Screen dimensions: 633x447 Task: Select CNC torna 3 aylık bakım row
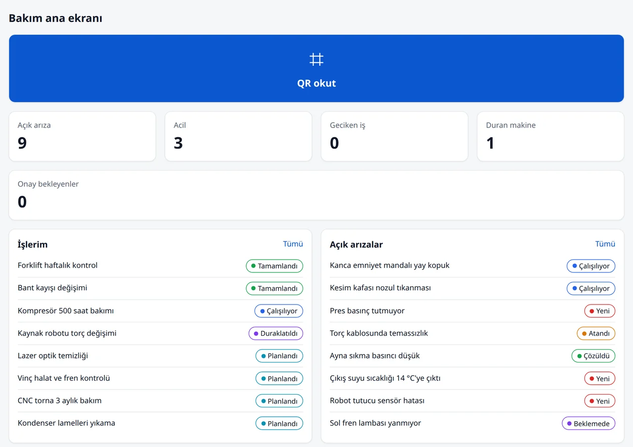click(x=160, y=401)
